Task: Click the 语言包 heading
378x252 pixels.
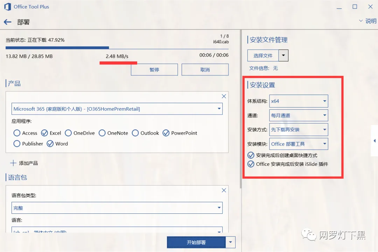Action: pos(17,177)
